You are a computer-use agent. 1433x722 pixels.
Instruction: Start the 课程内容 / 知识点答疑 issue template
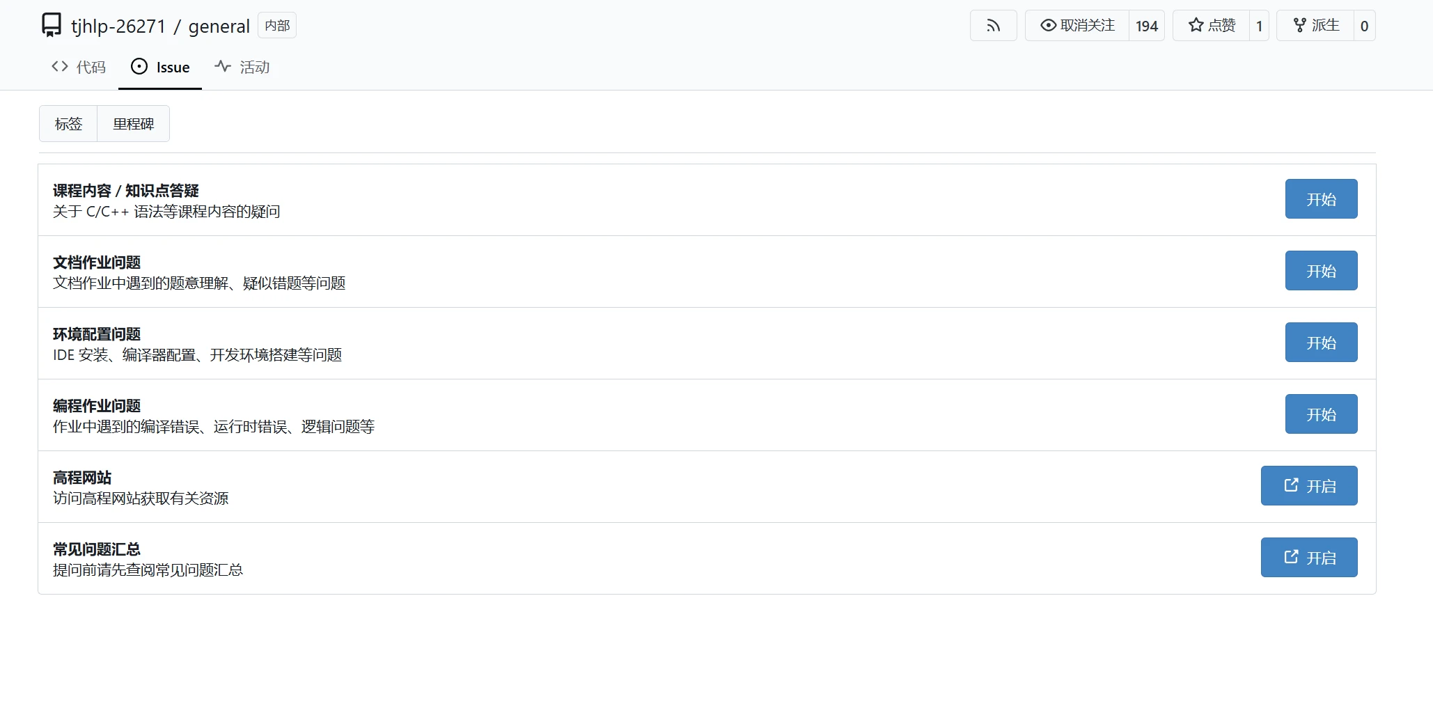[1321, 199]
